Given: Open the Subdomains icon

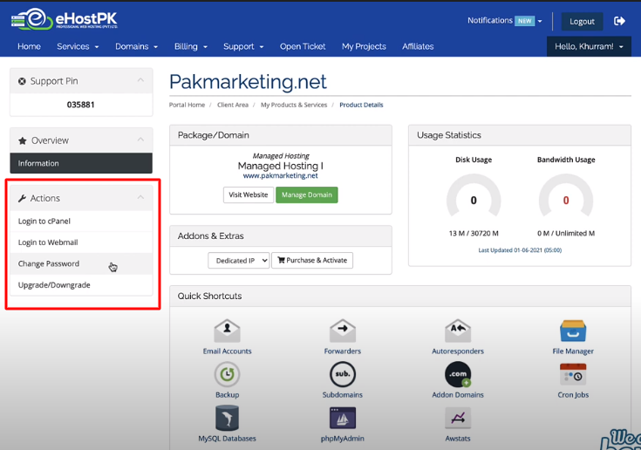Looking at the screenshot, I should (343, 374).
